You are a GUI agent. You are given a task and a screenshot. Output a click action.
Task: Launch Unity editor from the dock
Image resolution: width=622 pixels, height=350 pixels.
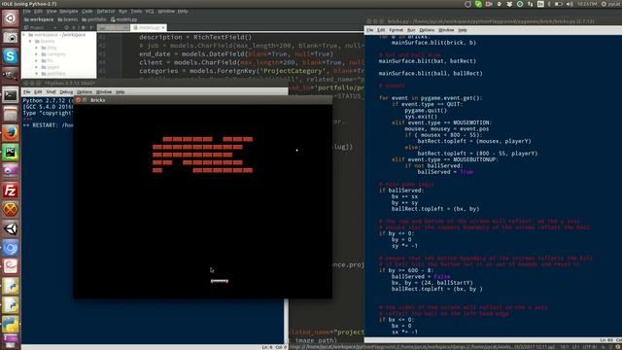coord(11,229)
